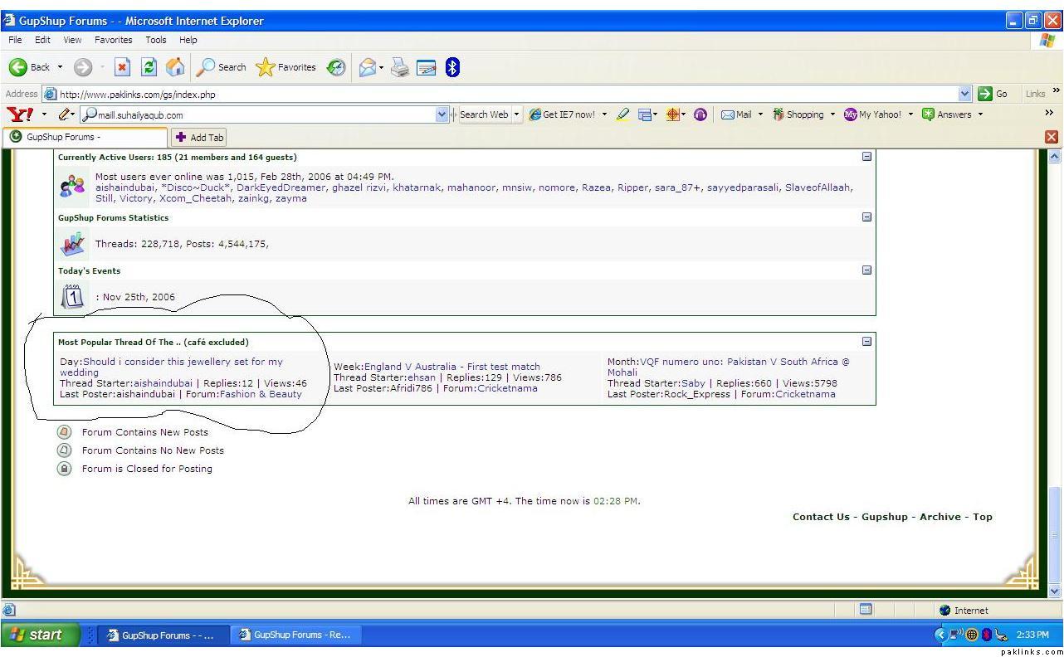Click the Refresh page icon
This screenshot has width=1064, height=657.
149,67
